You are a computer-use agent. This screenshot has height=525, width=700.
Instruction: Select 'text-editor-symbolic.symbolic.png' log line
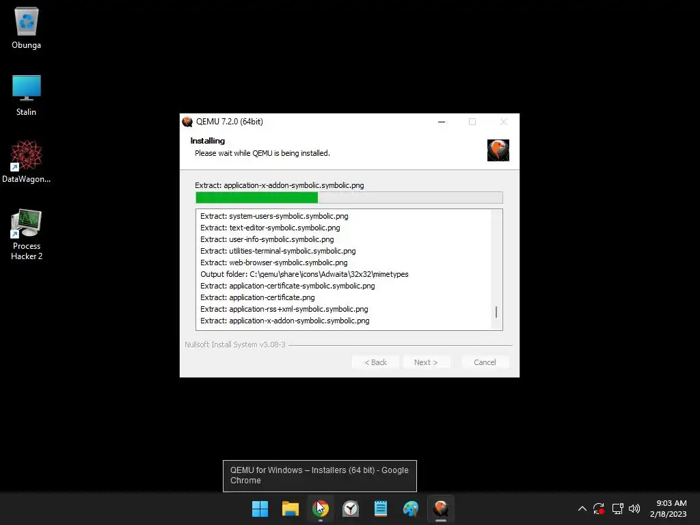tap(270, 228)
